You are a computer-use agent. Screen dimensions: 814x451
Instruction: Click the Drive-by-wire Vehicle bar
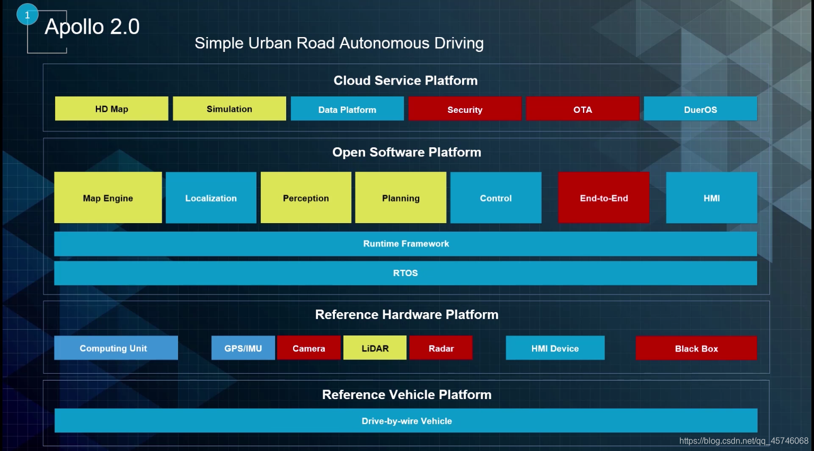(406, 421)
